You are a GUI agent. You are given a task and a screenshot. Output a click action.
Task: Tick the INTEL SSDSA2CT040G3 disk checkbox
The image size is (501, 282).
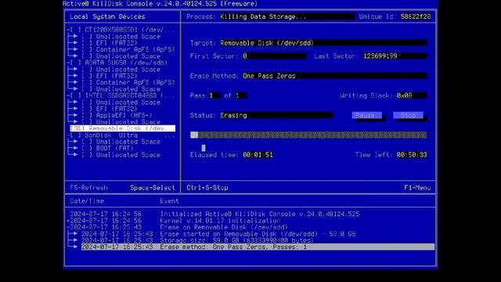tap(76, 96)
